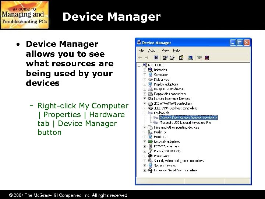Select the IEEE 1394 Bus host controllers label
The image size is (265, 199).
[x=176, y=108]
